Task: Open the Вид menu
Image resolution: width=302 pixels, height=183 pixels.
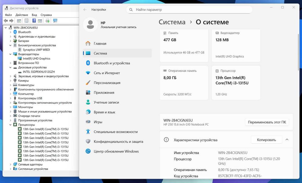Action: 34,15
